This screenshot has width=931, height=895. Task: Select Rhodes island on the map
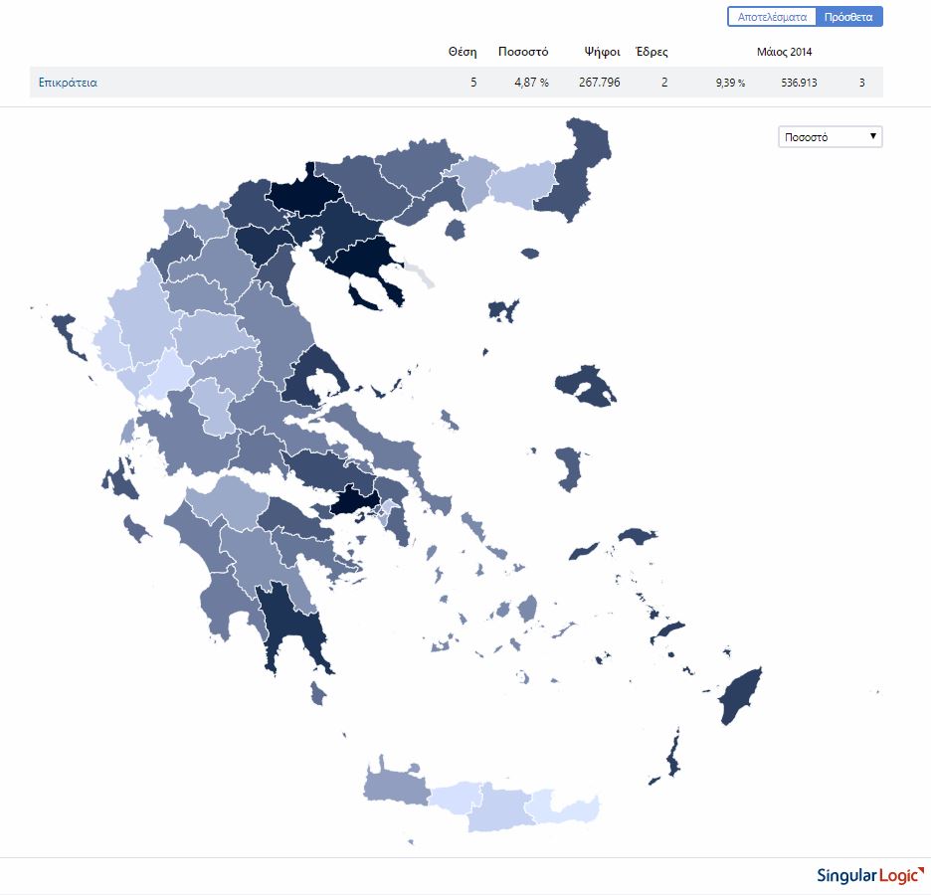[739, 698]
